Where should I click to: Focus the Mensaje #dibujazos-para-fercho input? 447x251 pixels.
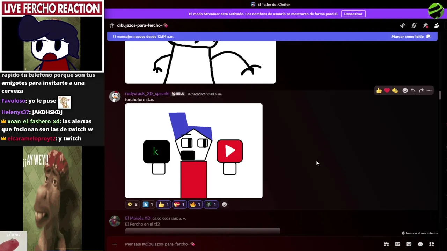(251, 244)
